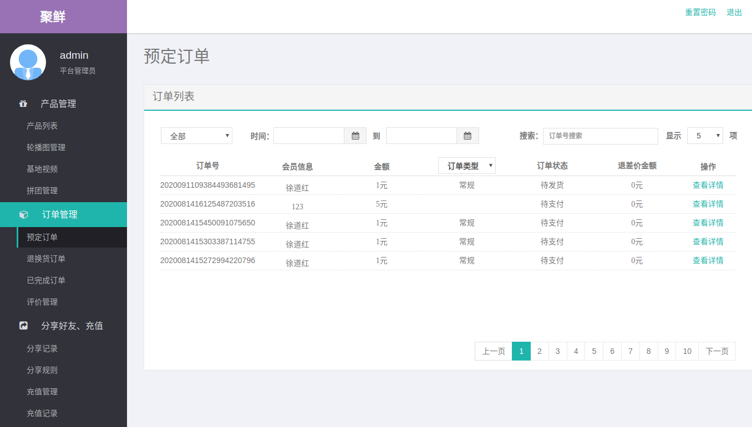Jump to page 10 in pagination
This screenshot has width=752, height=427.
pos(687,351)
